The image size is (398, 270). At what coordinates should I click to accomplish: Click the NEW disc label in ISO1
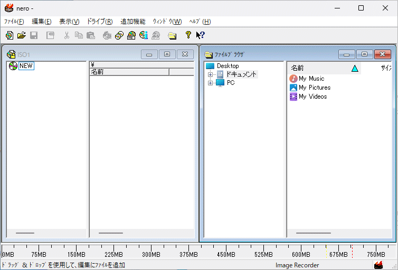[26, 66]
